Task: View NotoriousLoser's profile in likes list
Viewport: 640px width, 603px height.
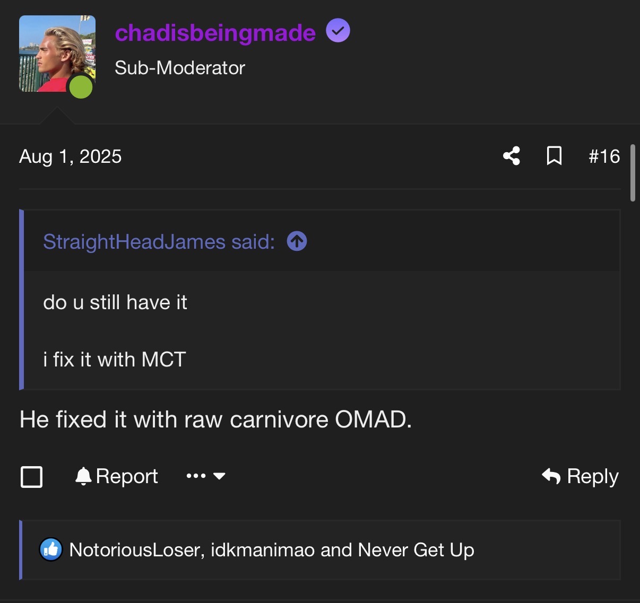Action: click(135, 550)
